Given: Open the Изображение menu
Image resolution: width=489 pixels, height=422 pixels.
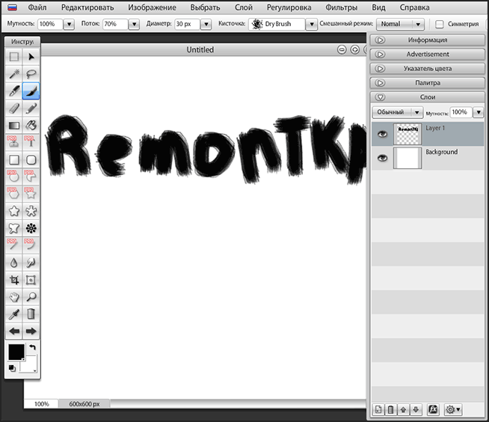Looking at the screenshot, I should click(152, 7).
